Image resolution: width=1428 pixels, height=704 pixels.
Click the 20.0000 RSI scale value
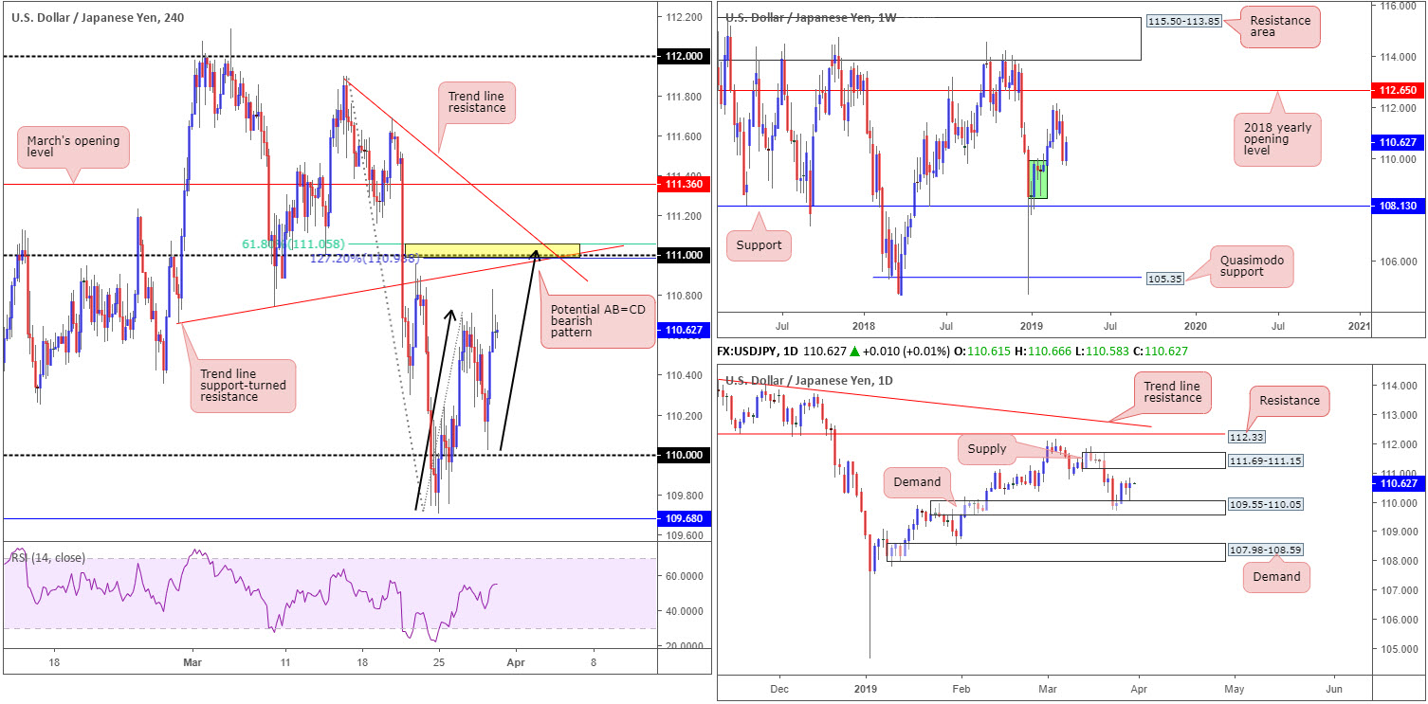click(x=684, y=646)
